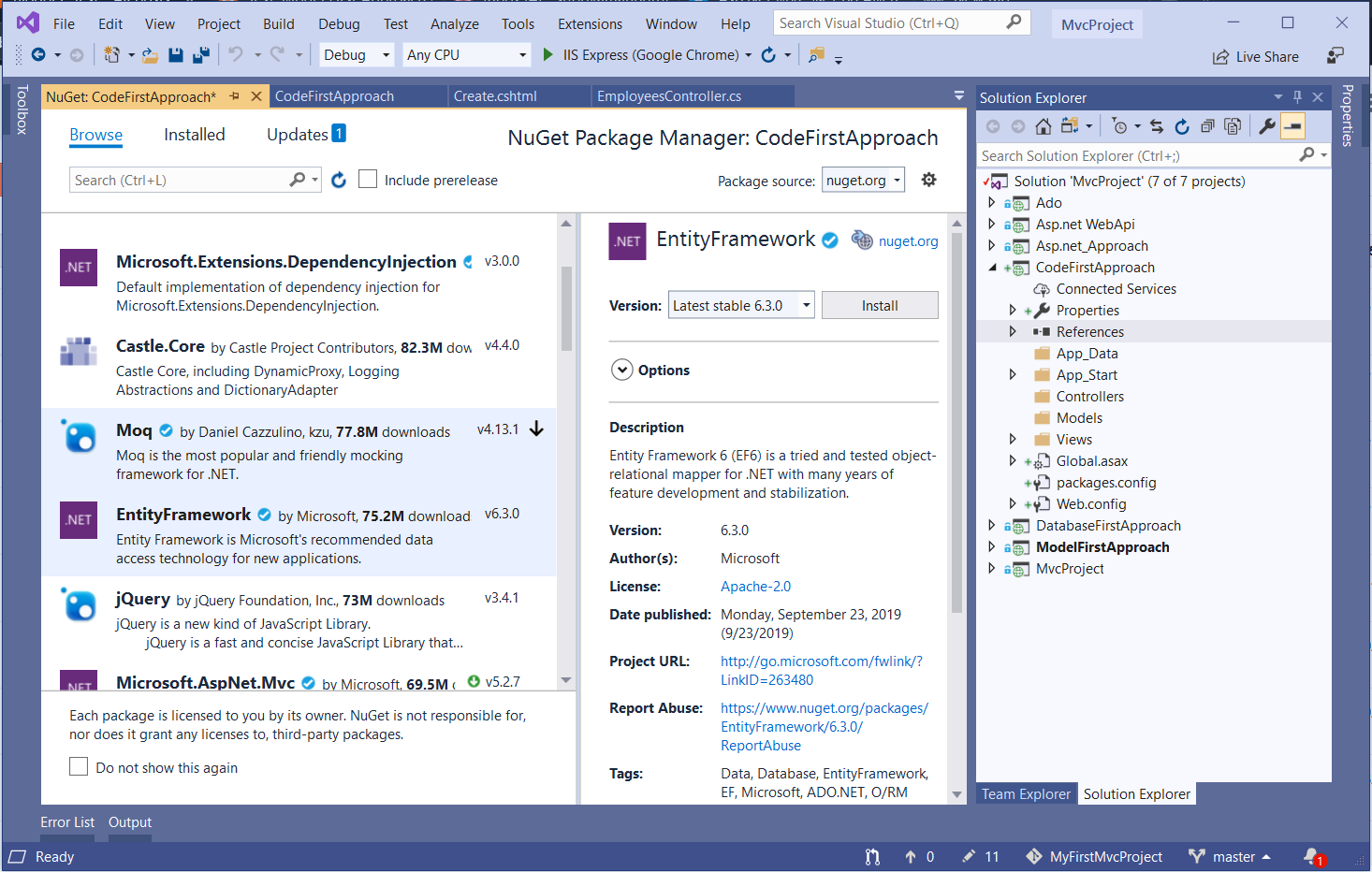Collapse the CodeFirstApproach project node
This screenshot has height=872, width=1372.
click(992, 268)
